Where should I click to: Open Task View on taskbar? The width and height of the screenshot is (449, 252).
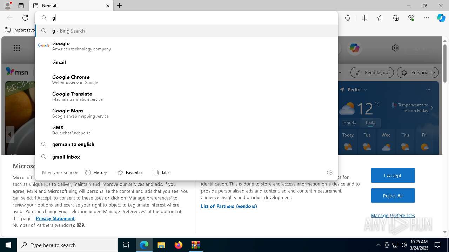point(126,245)
